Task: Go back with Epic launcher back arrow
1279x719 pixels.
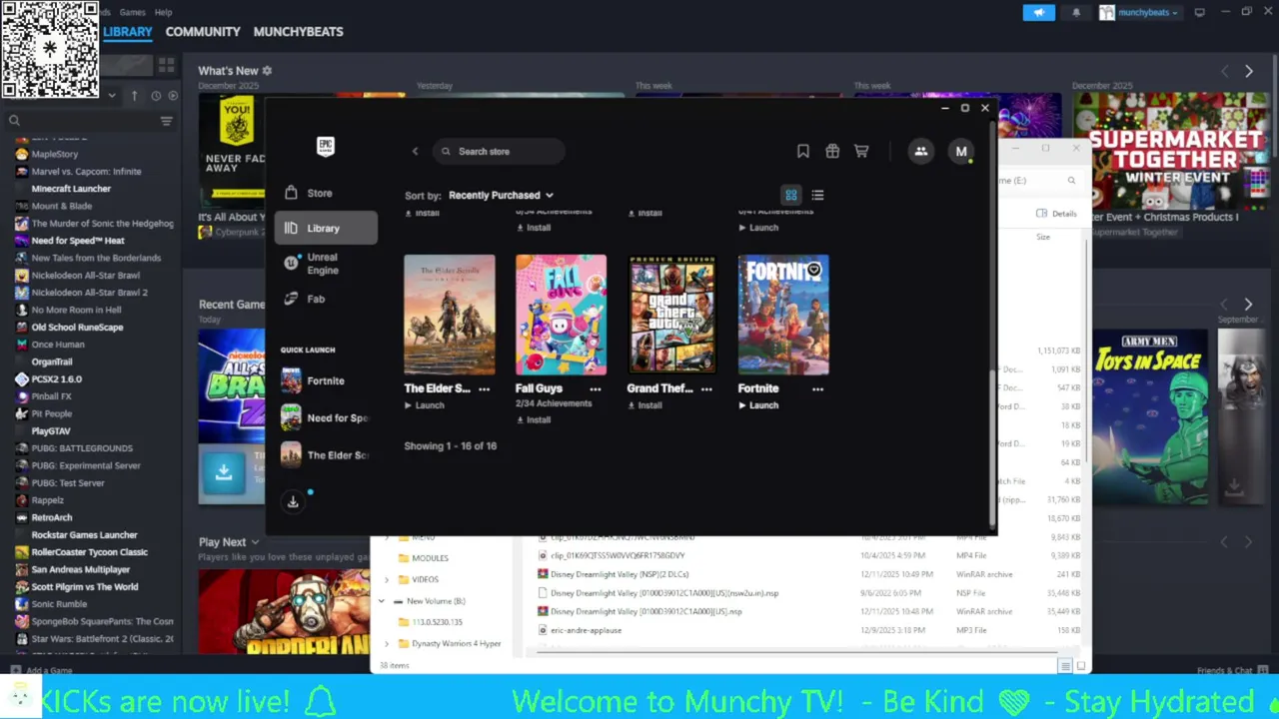Action: coord(415,151)
